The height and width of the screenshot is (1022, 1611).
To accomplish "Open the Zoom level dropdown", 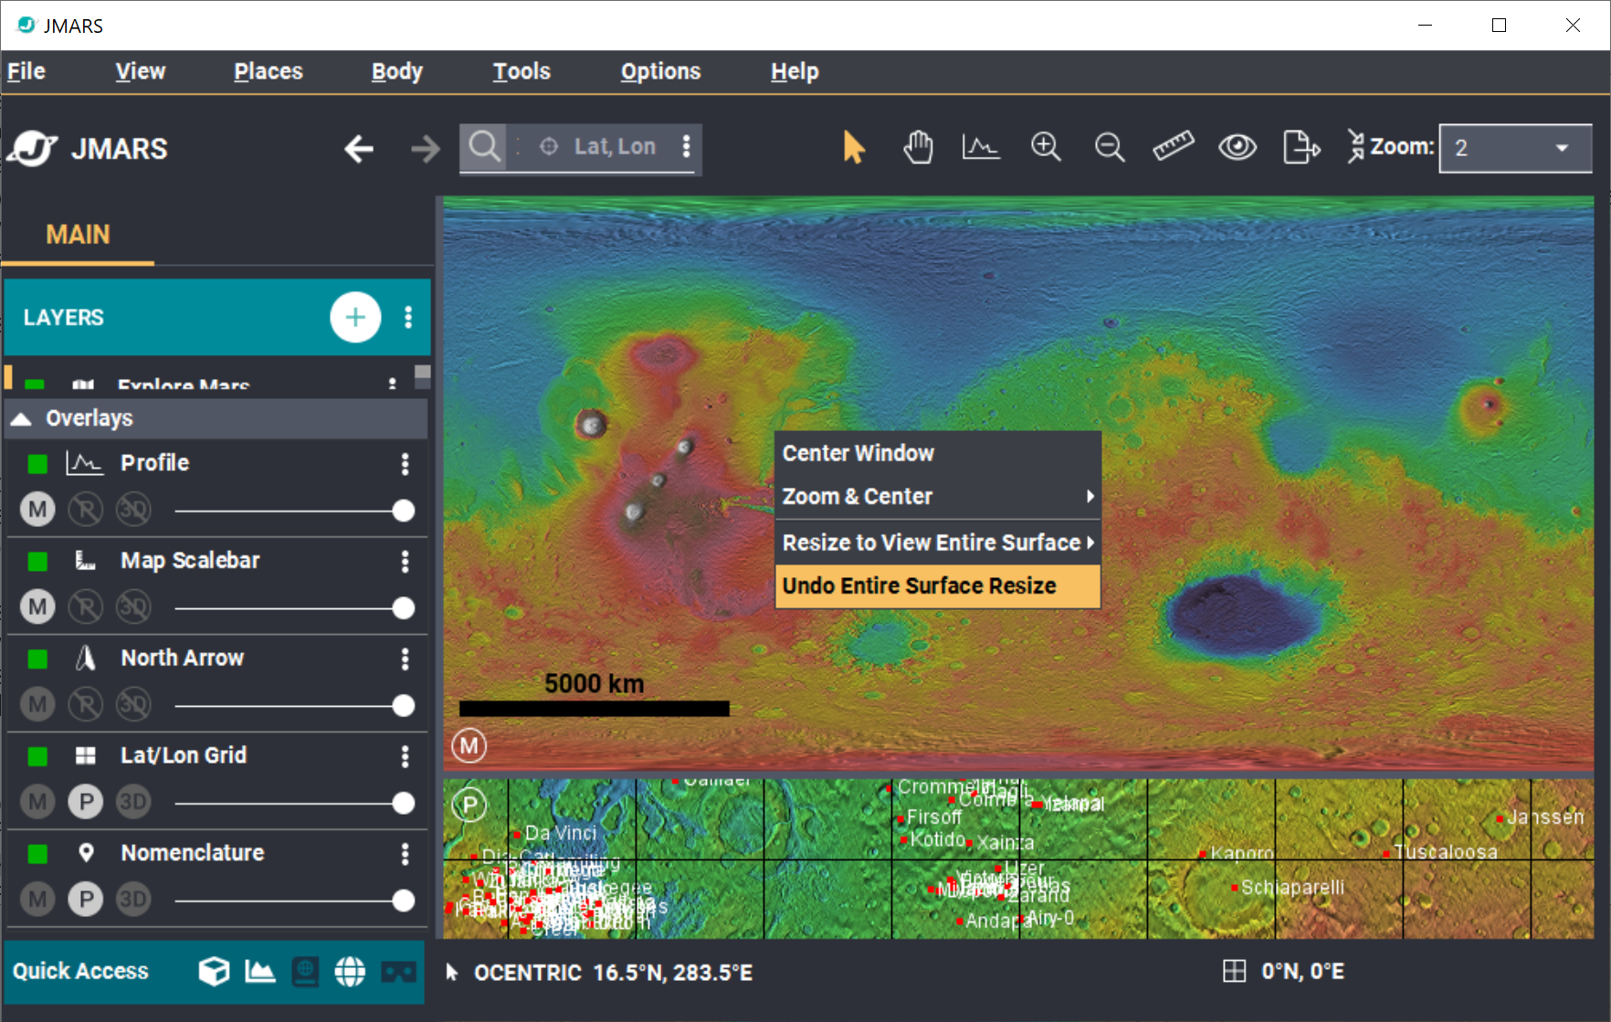I will (x=1515, y=148).
